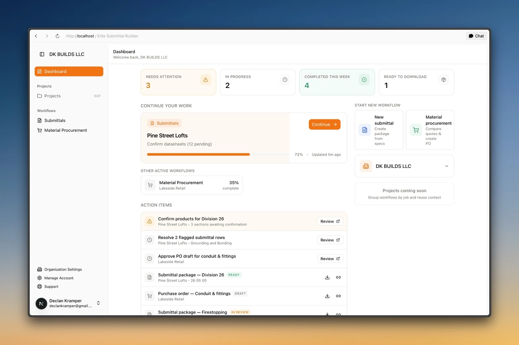
Task: Open Organization Settings from the sidebar
Action: pos(63,269)
